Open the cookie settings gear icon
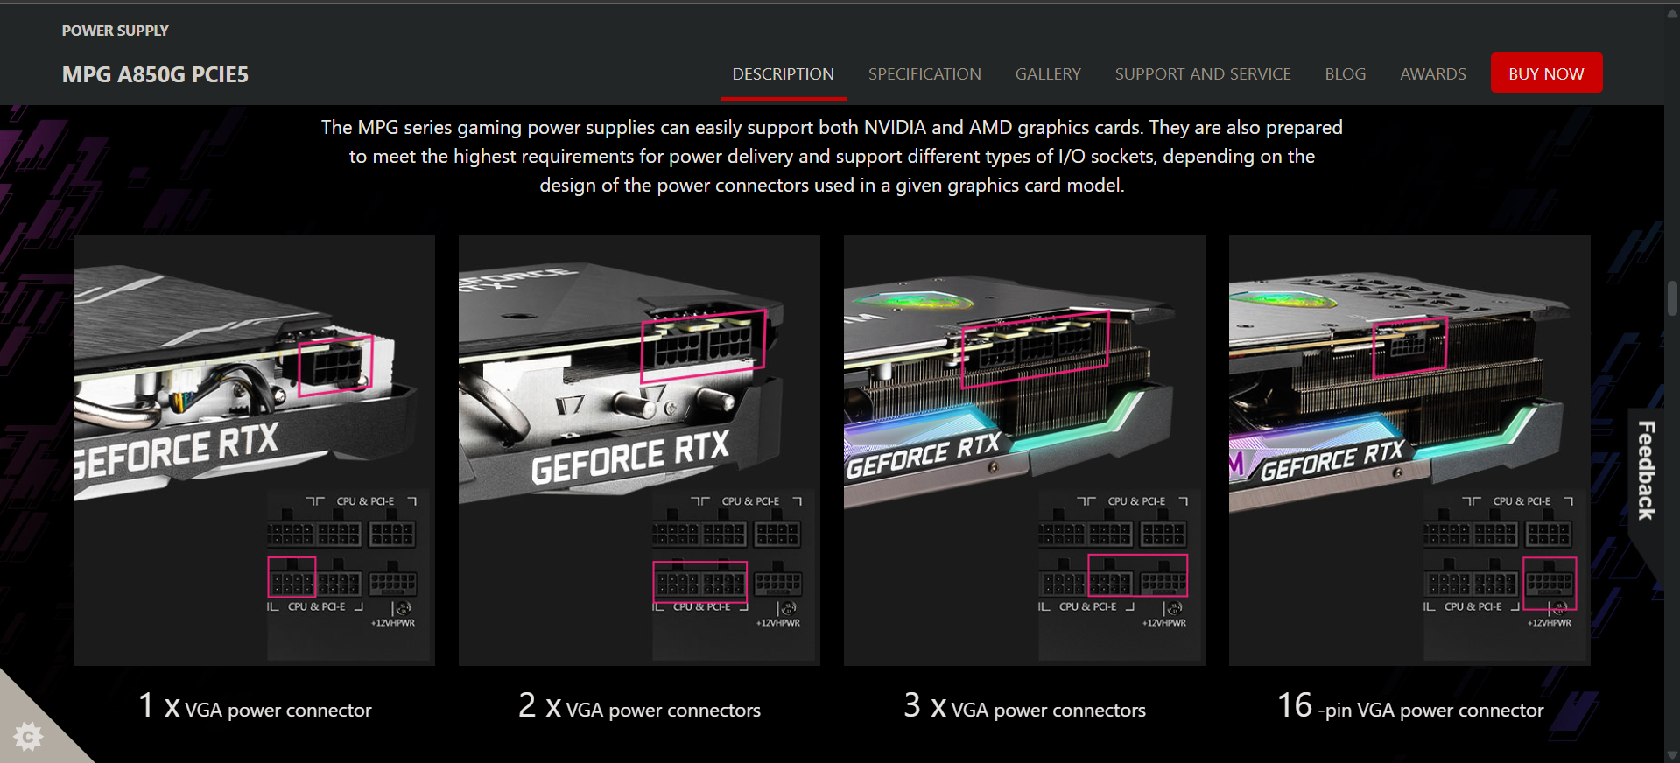 point(28,737)
